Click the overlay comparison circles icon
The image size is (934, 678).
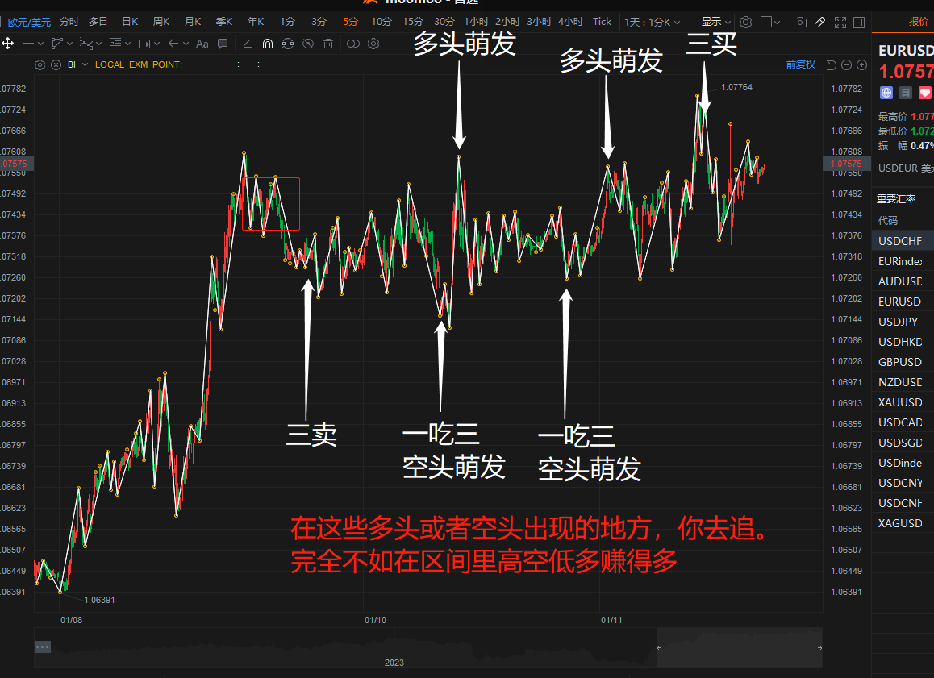353,44
